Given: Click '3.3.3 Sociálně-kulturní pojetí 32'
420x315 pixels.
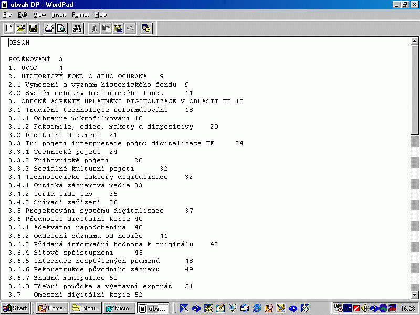Looking at the screenshot, I should (x=88, y=169).
